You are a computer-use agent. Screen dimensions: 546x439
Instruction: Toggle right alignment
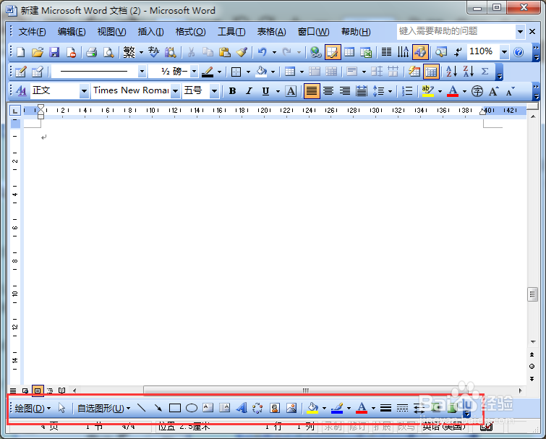345,91
